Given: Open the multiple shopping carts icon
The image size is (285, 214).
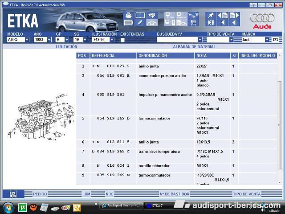Looking at the screenshot, I should 193,15.
